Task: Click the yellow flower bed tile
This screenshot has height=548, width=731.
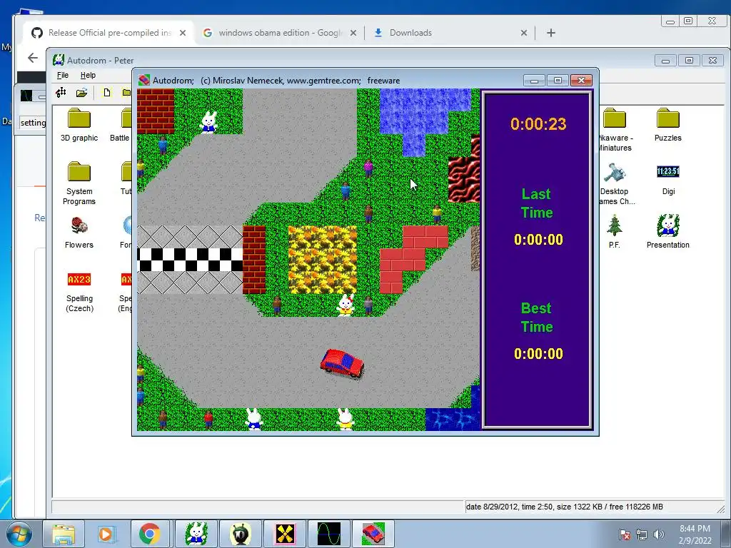Action: [x=322, y=260]
